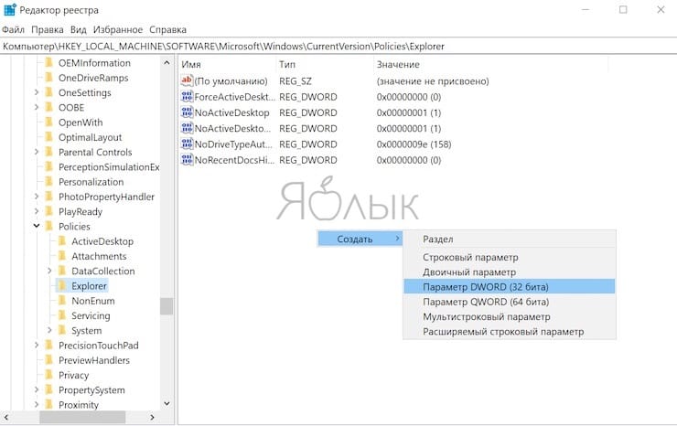Open the Вид menu
This screenshot has height=426, width=677.
(78, 30)
